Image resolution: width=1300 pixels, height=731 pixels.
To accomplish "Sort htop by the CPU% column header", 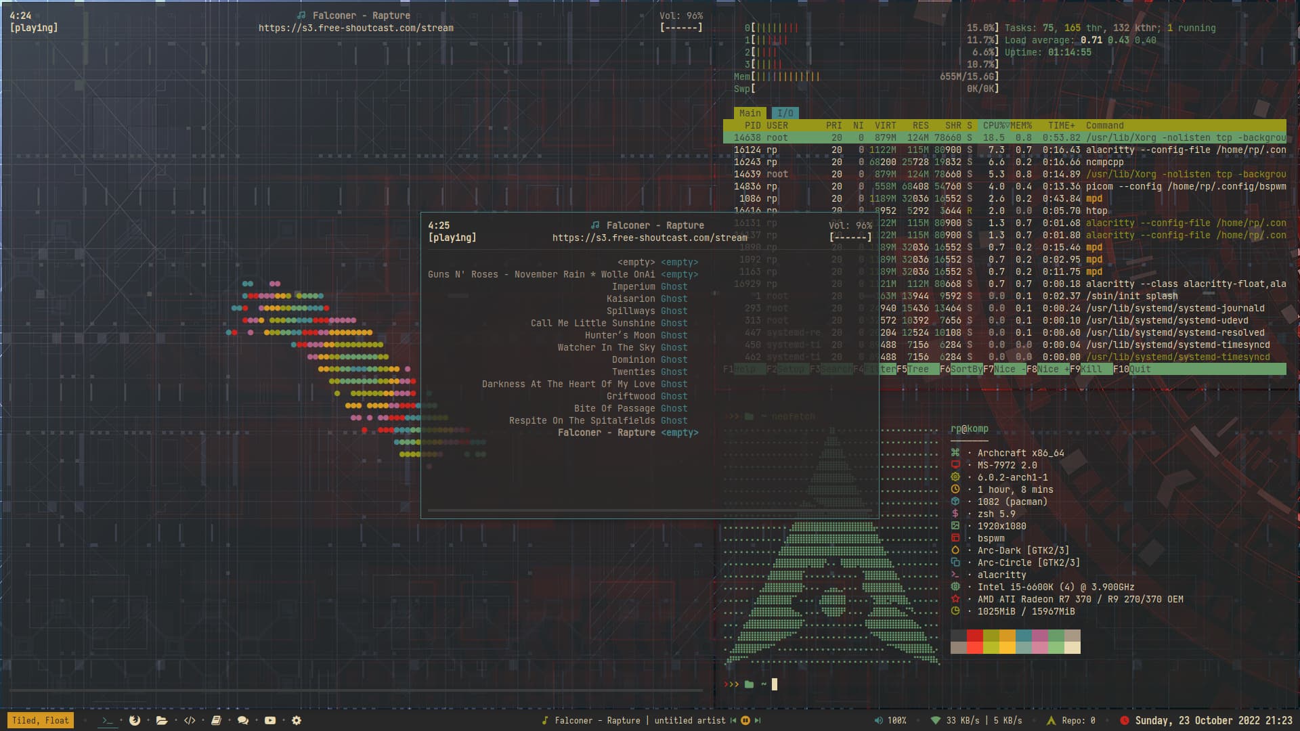I will [x=994, y=125].
